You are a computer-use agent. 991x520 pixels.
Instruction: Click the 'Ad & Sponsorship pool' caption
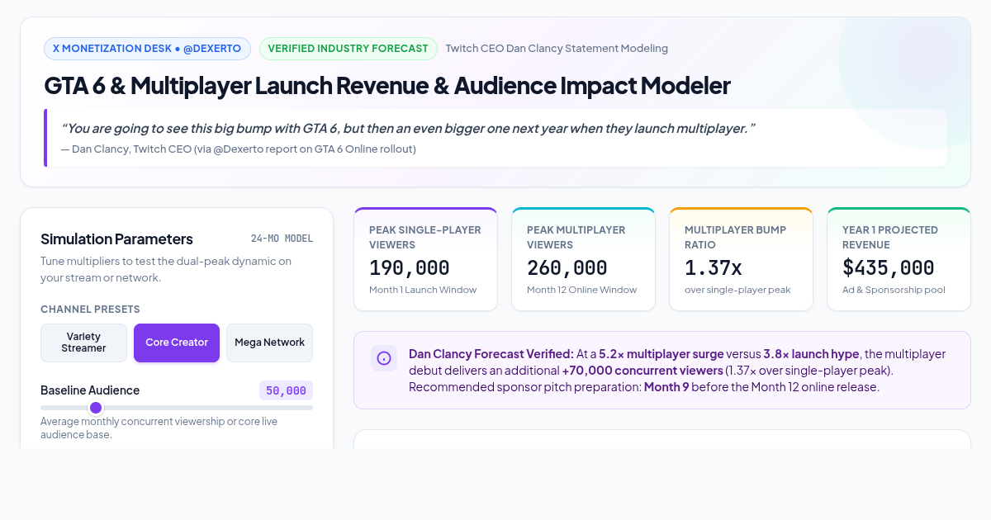point(894,290)
